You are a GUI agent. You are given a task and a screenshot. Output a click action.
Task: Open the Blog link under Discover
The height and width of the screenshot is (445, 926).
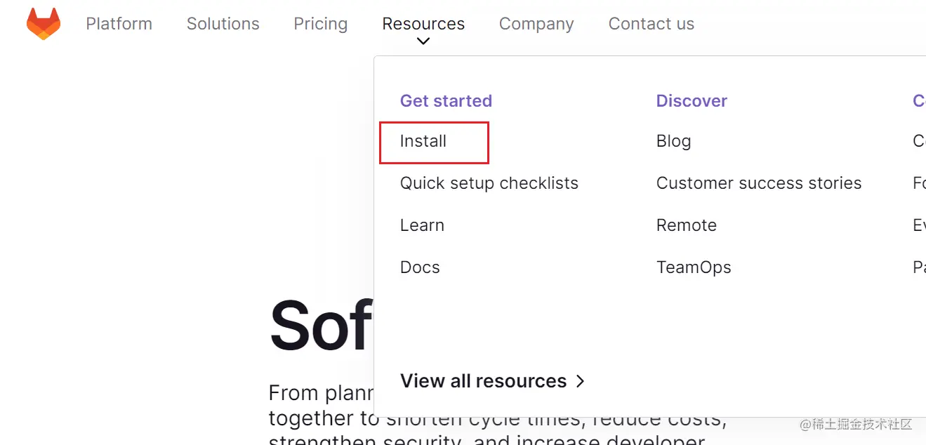point(673,141)
